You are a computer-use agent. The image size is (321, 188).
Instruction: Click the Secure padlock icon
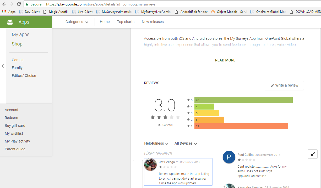(x=27, y=4)
